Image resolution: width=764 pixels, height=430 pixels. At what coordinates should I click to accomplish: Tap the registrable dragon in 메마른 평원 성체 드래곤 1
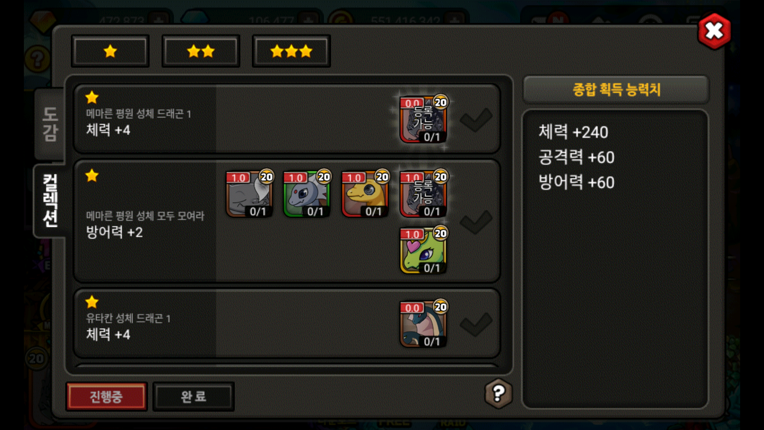[x=423, y=119]
